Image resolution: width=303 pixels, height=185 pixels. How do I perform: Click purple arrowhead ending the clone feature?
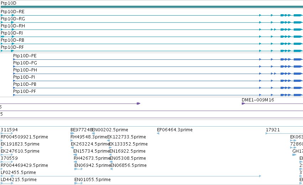coord(139,104)
